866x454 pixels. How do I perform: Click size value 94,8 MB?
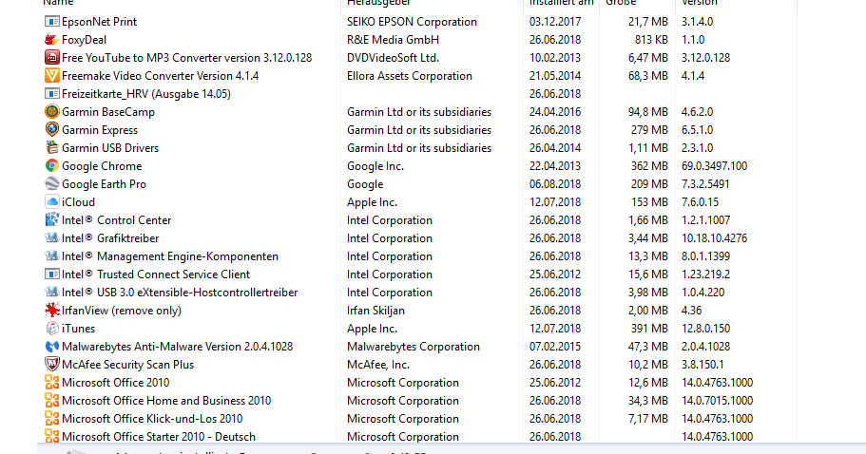648,111
